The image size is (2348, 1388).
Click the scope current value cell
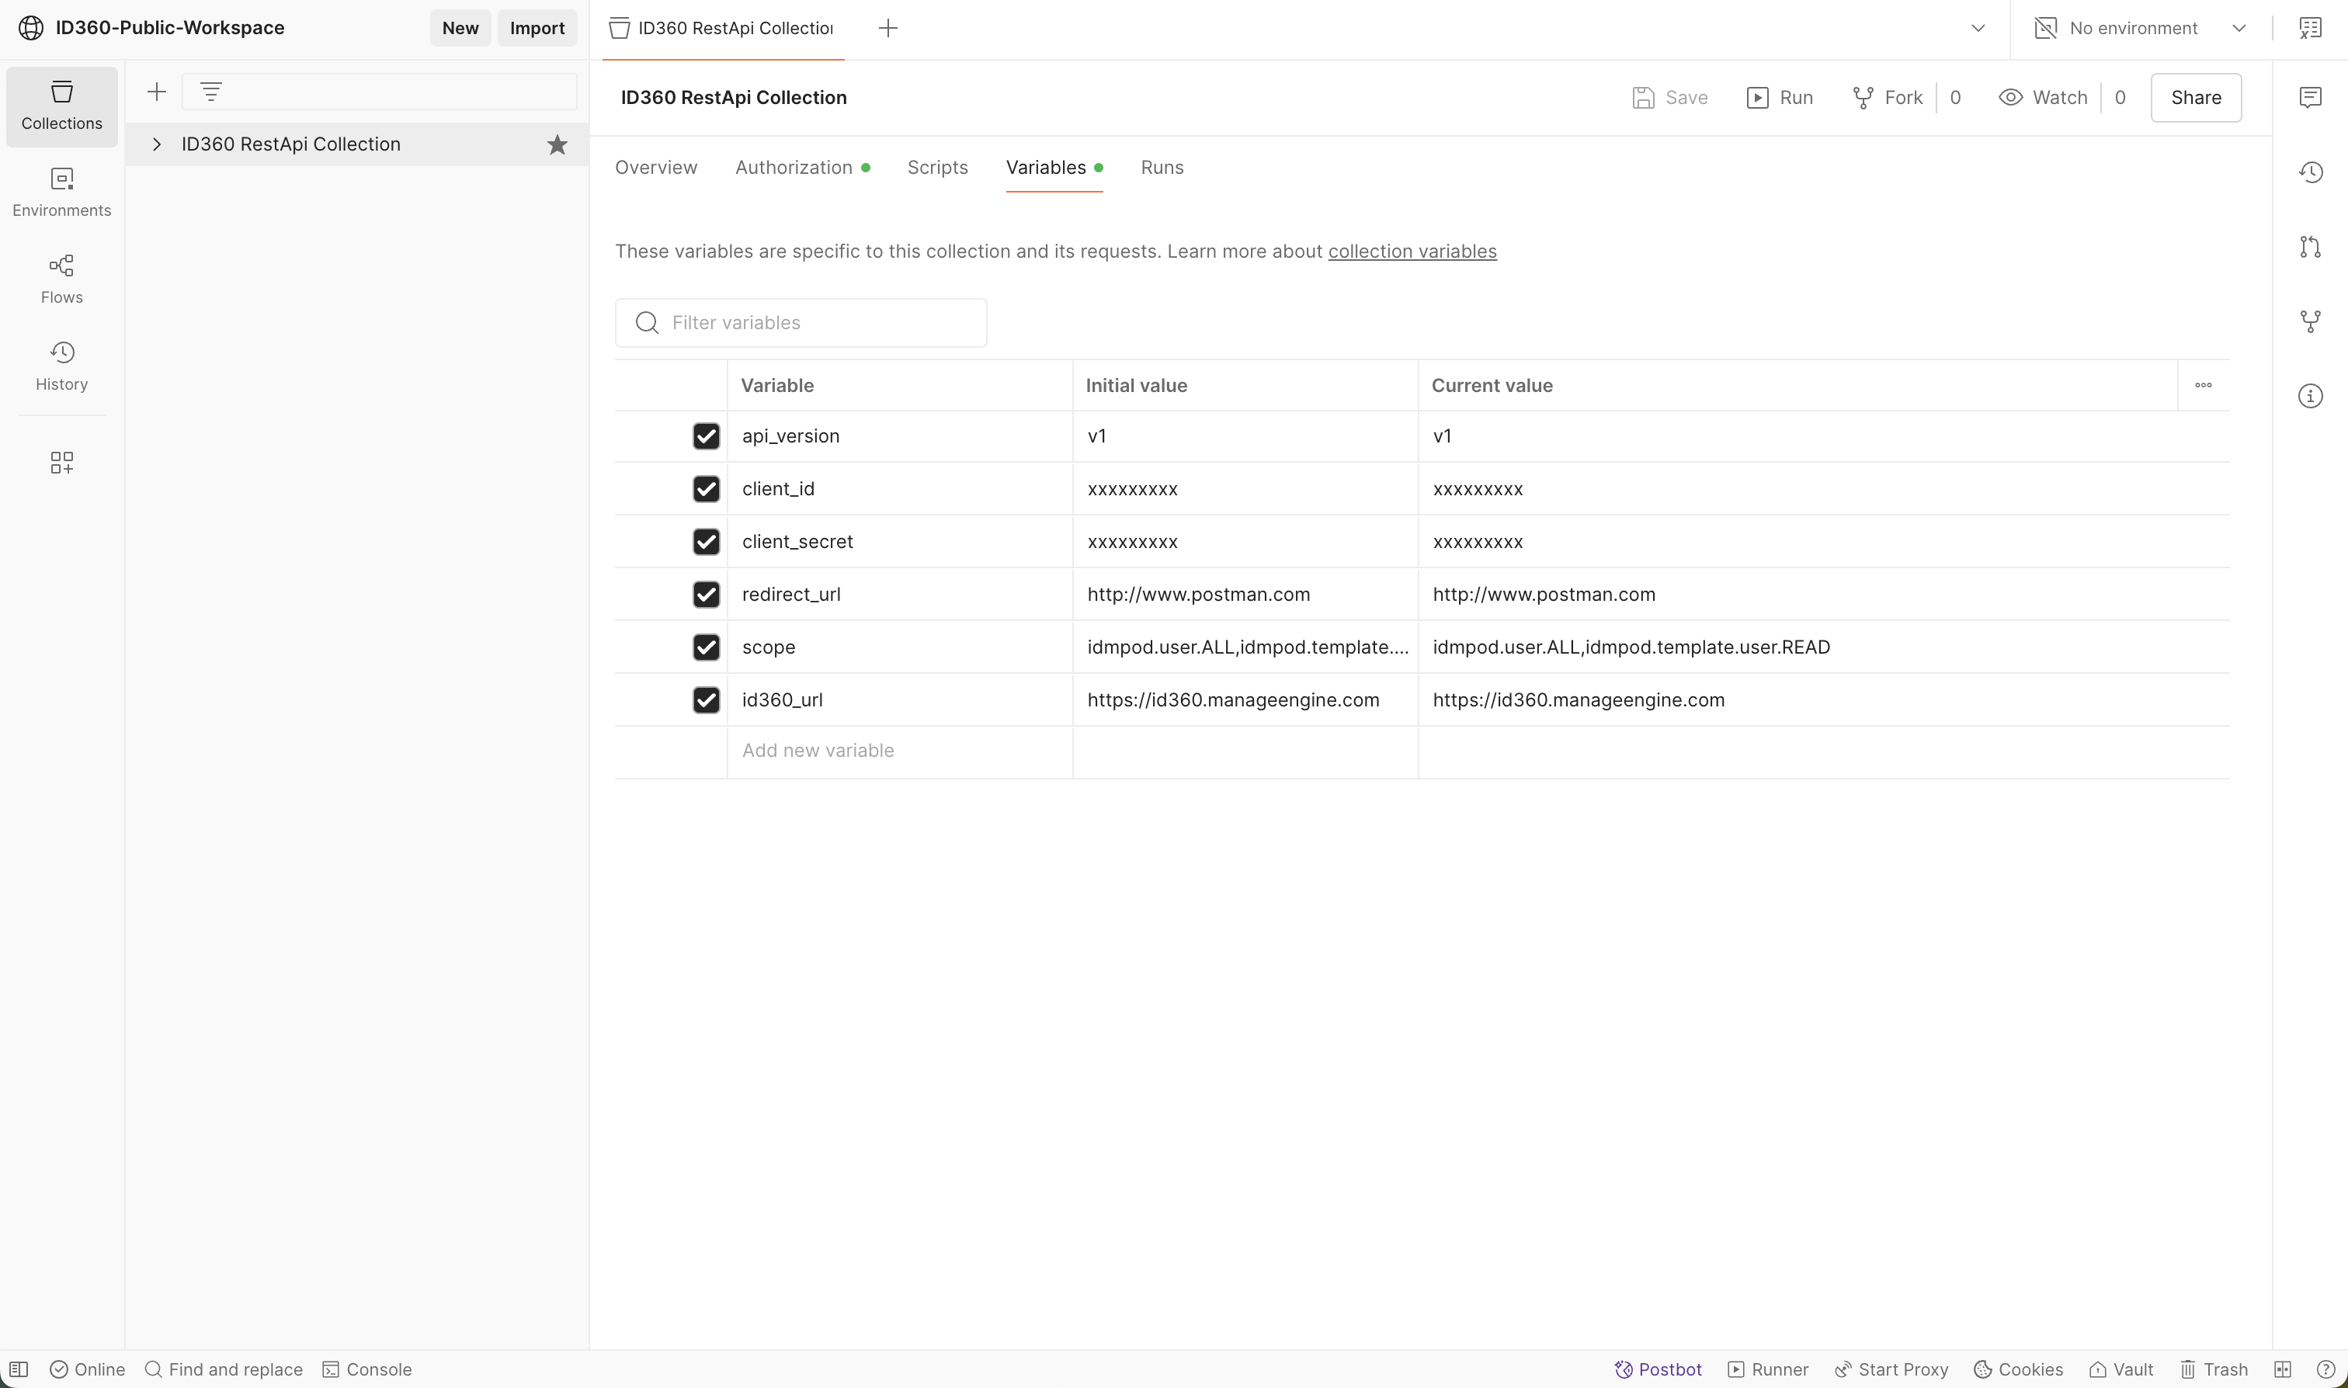click(x=1823, y=647)
